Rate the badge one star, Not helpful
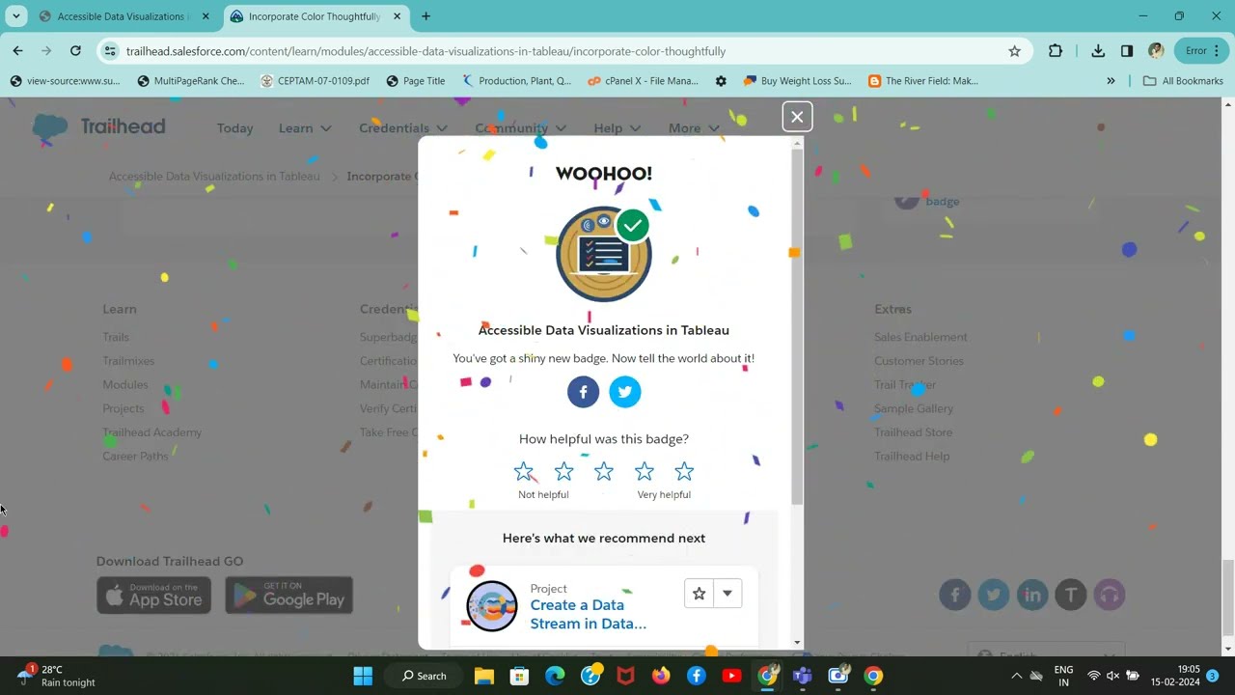 coord(524,471)
